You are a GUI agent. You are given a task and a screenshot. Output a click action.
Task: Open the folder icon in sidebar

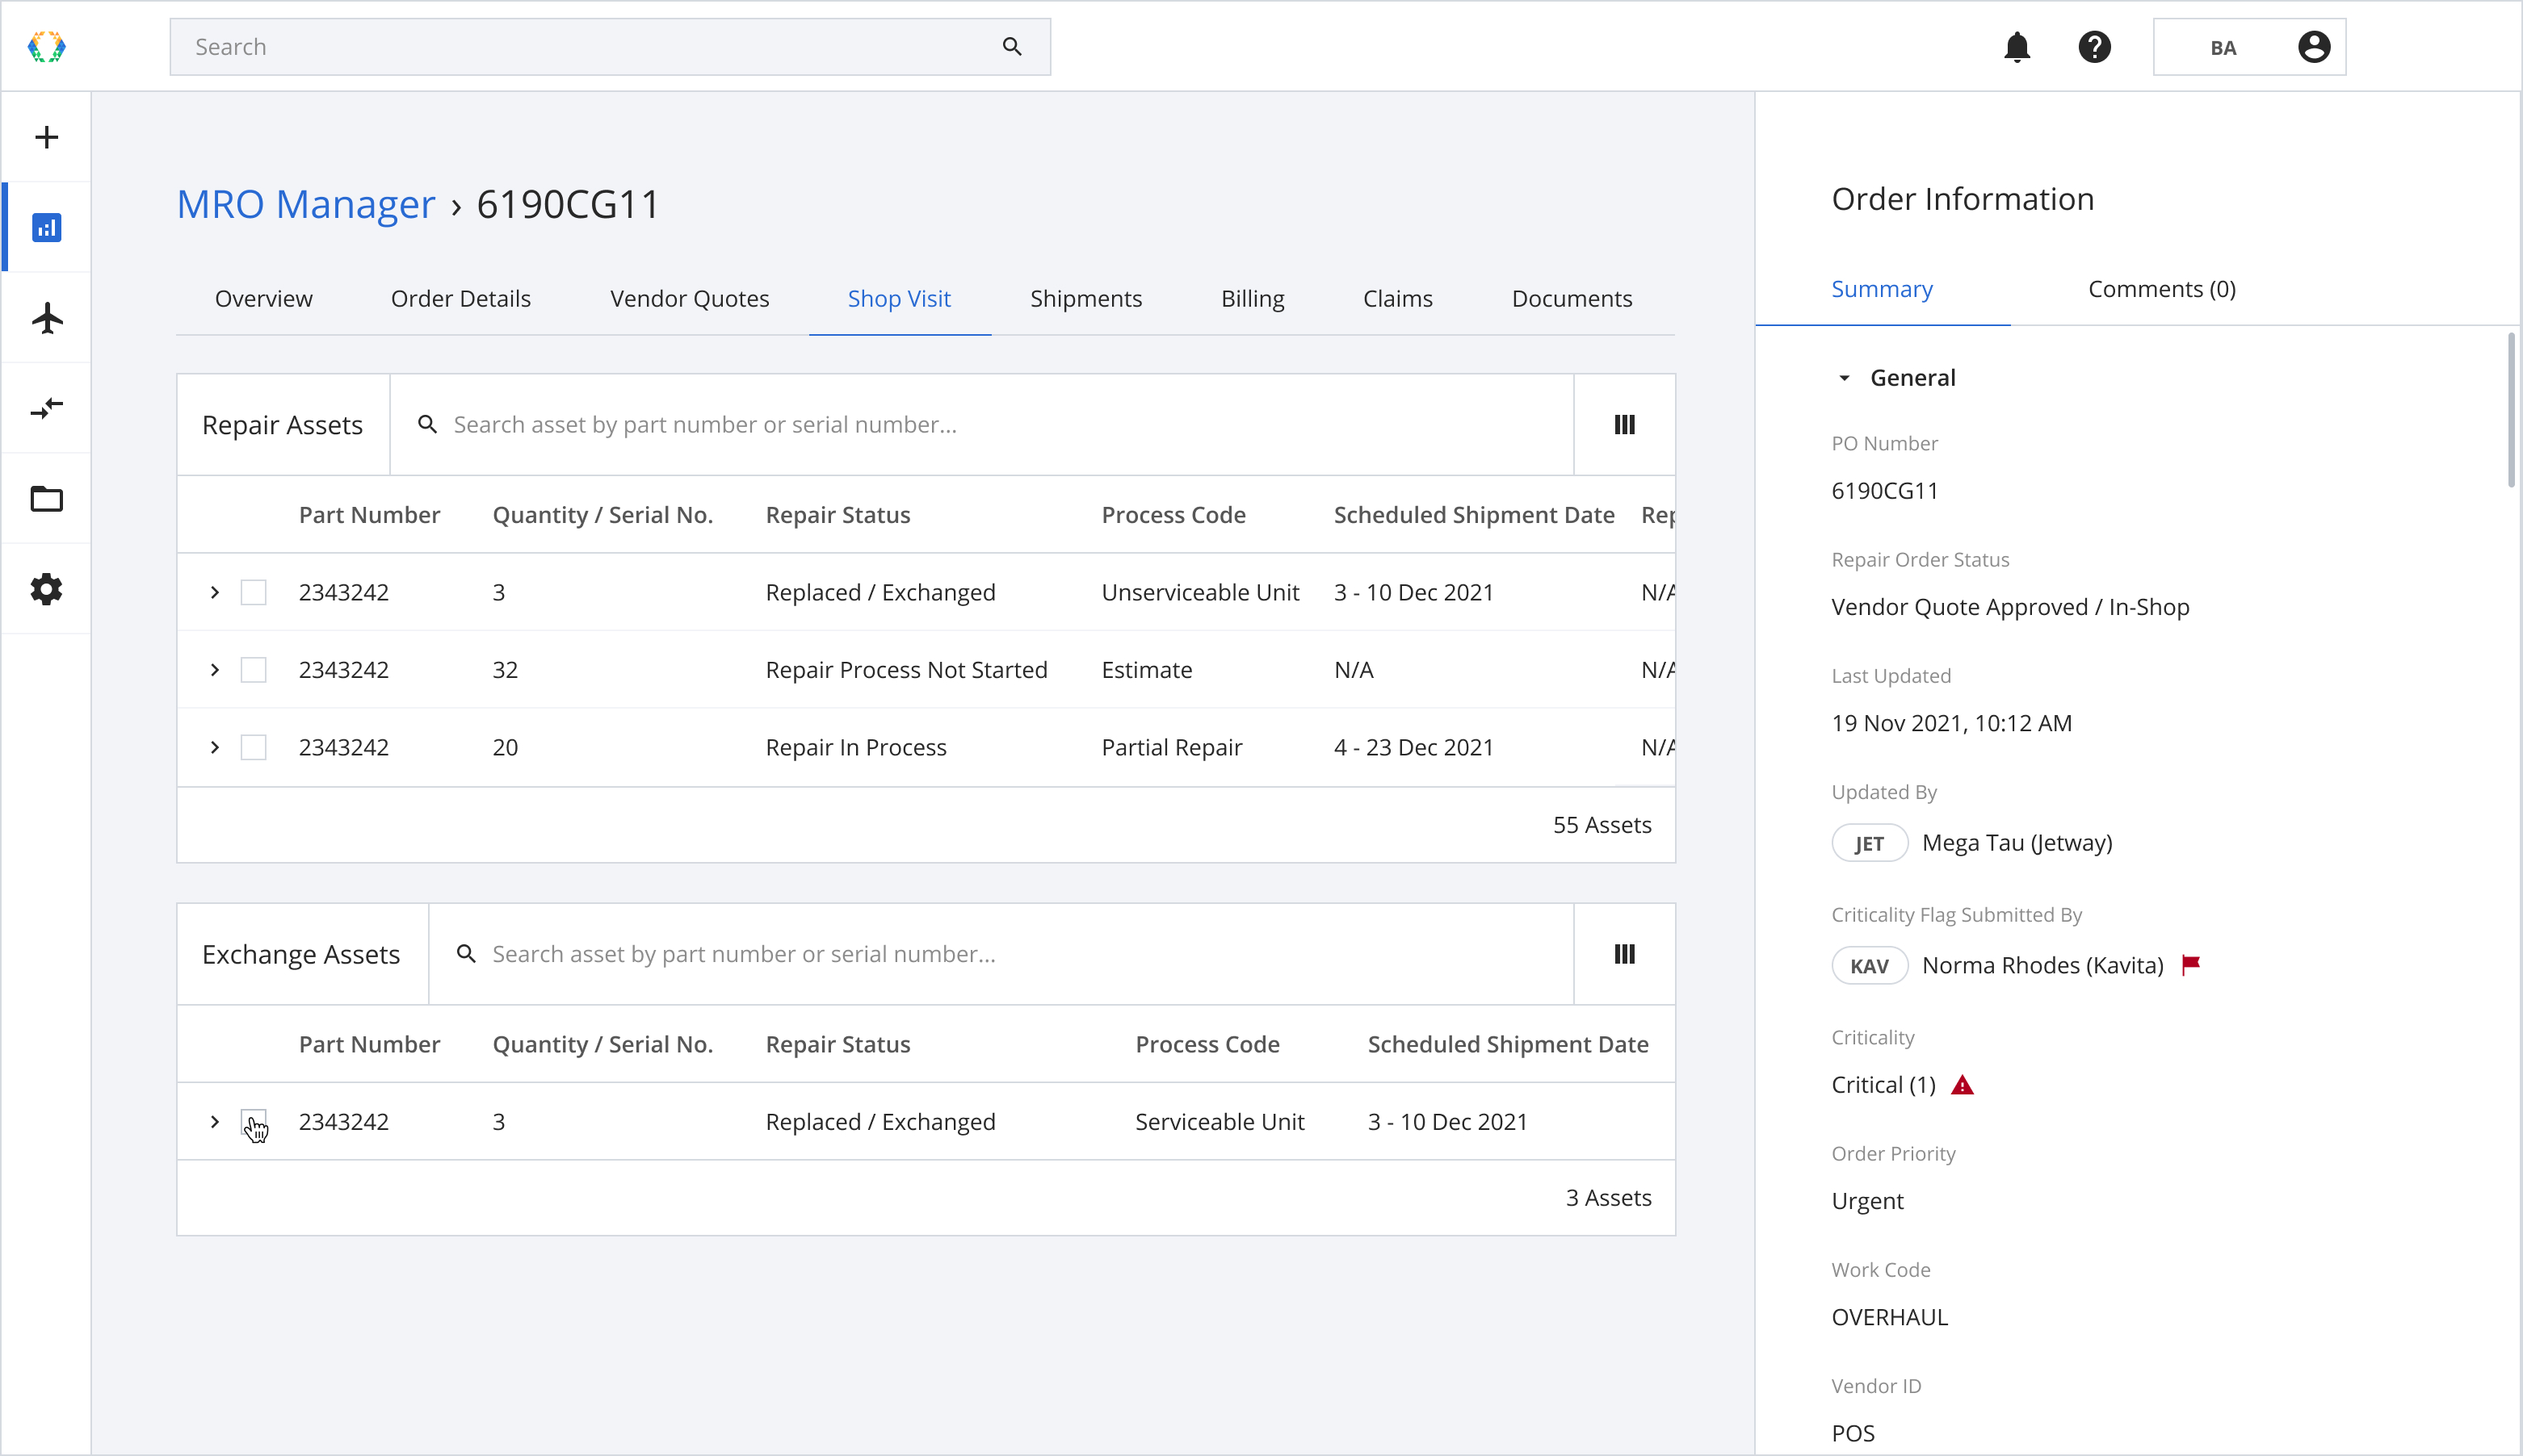(x=47, y=499)
